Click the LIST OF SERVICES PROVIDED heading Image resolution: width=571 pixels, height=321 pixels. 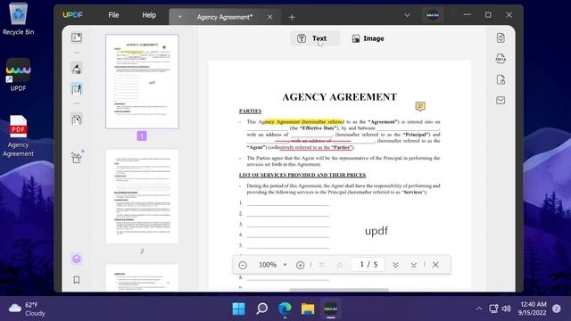pos(302,175)
